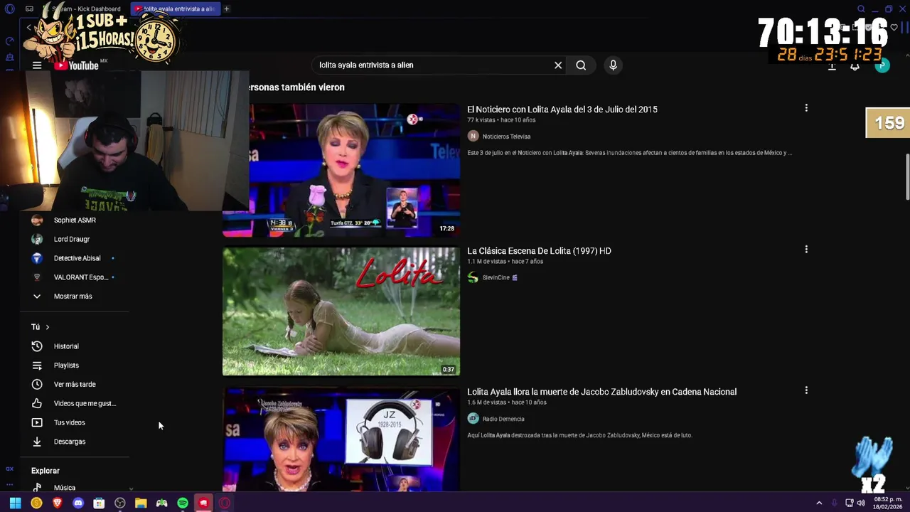This screenshot has height=512, width=910.
Task: Open File Explorer from the taskbar
Action: [x=141, y=503]
